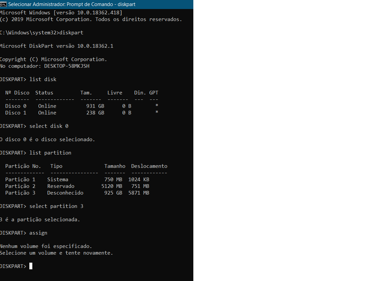This screenshot has width=384, height=281.
Task: Click the computer name 'DESKTOP-58MKJSH'
Action: (67, 66)
